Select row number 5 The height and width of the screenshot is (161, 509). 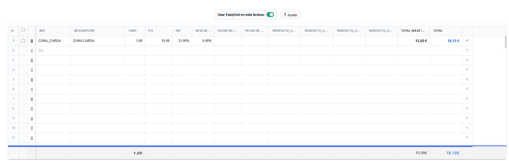13,80
